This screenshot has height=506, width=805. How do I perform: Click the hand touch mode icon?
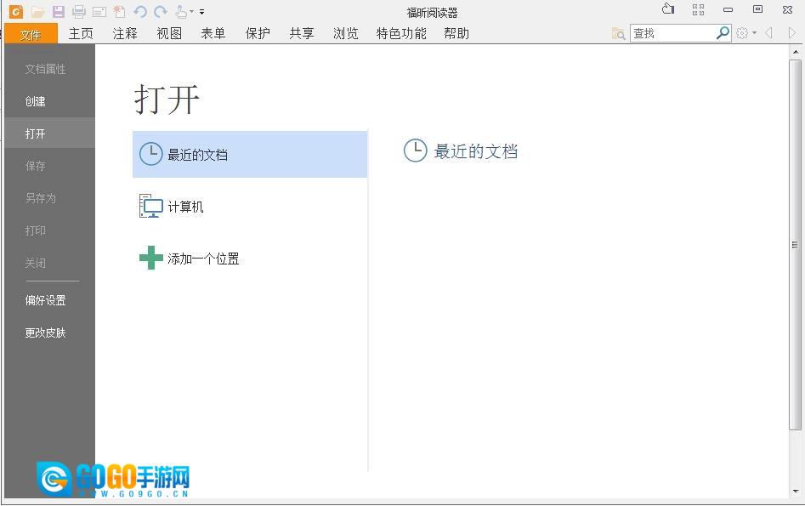(181, 11)
